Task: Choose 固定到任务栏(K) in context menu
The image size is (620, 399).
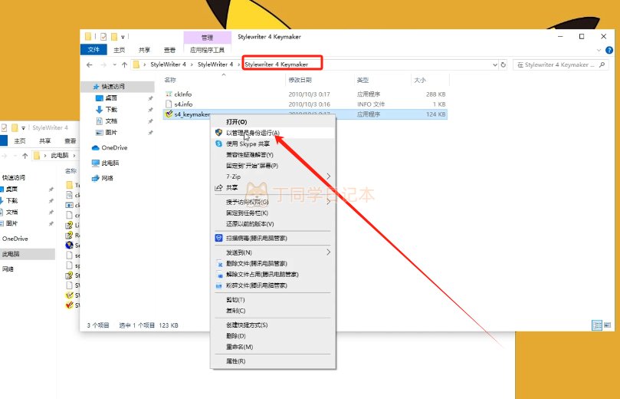Action: coord(273,213)
